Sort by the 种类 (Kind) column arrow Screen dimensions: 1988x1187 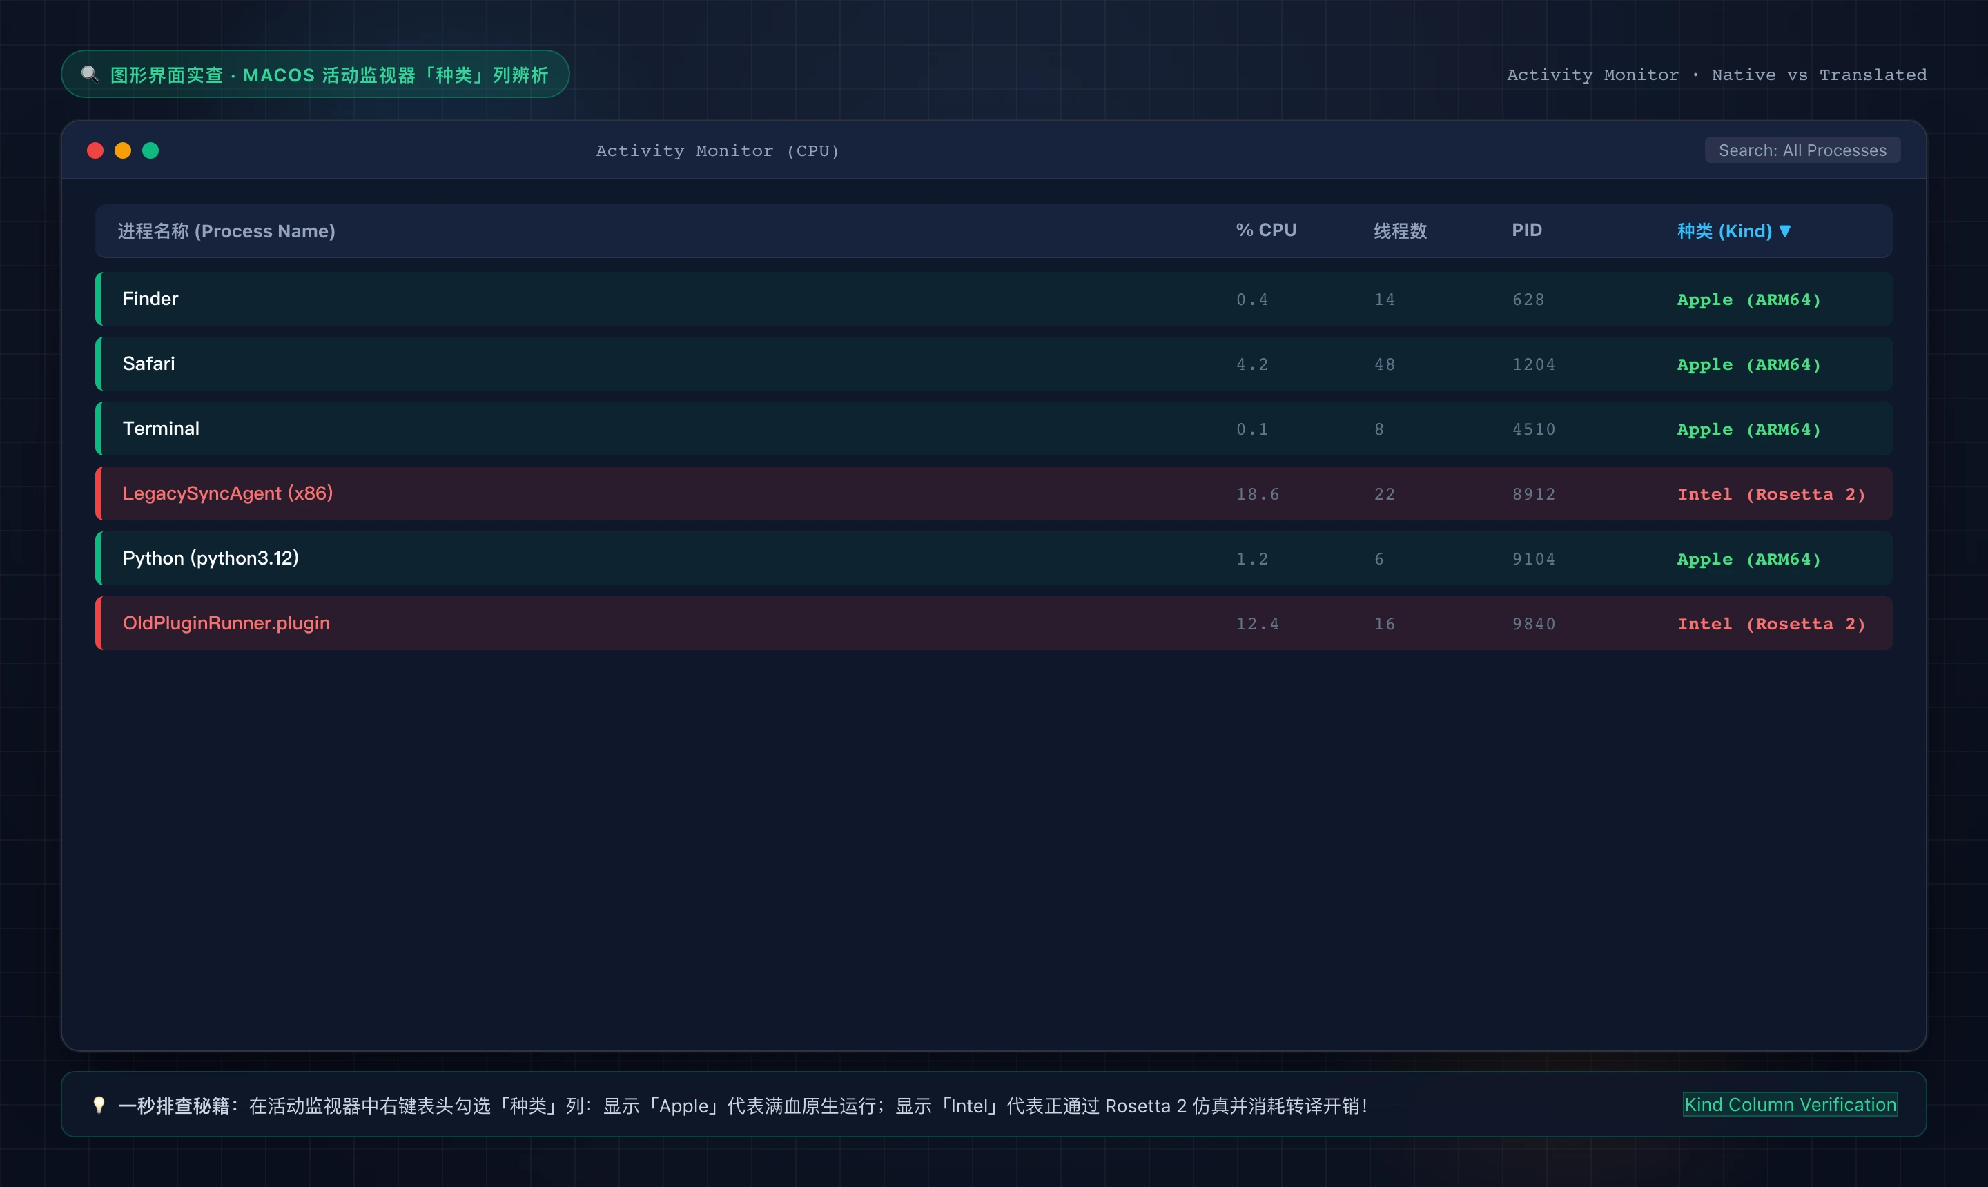tap(1785, 231)
